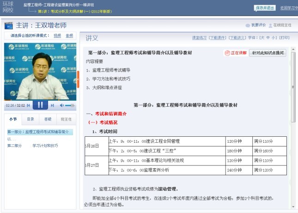
Task: Click 针对此知识点提问 button
Action: pyautogui.click(x=268, y=53)
